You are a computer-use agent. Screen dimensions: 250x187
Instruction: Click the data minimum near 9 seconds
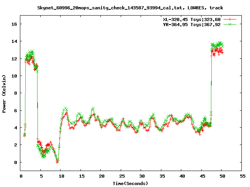(x=57, y=161)
